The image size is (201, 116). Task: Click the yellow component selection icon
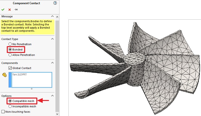[x=5, y=75]
